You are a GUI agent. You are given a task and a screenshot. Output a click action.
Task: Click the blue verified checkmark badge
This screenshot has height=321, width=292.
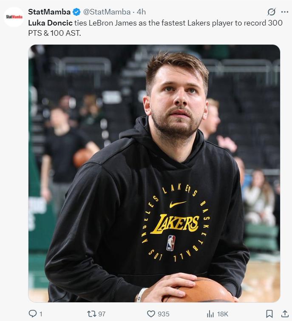point(77,12)
